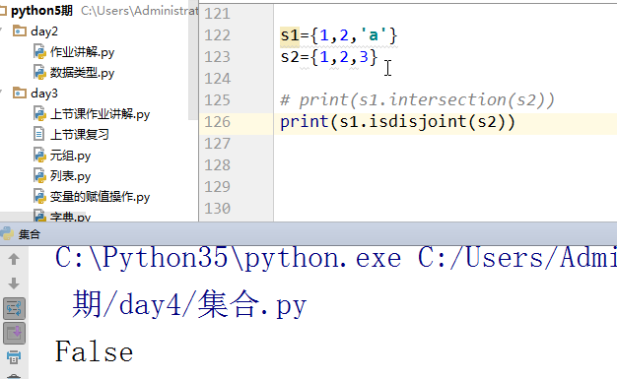
Task: Open file 数据类型.py
Action: coord(82,73)
